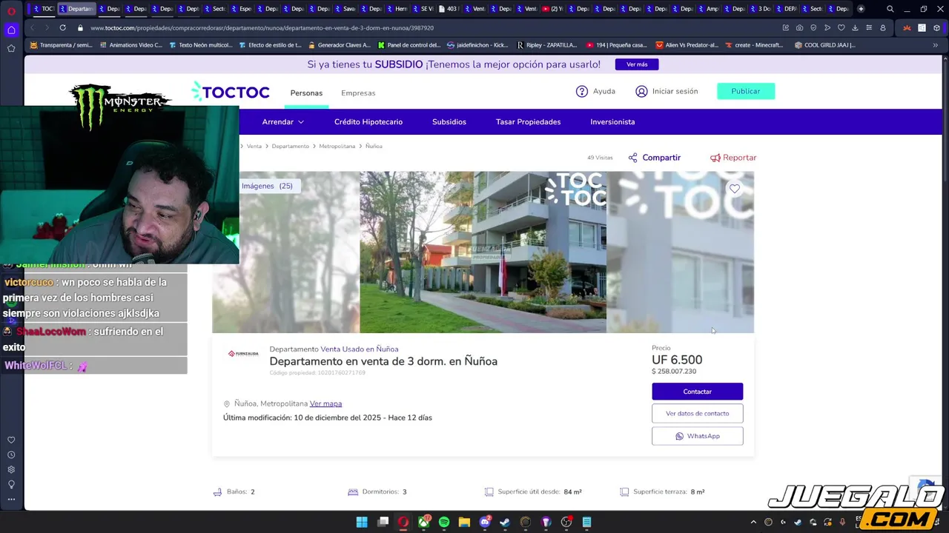Open sidebar bookmarks heart icon at bottom
Image resolution: width=949 pixels, height=533 pixels.
pyautogui.click(x=11, y=440)
